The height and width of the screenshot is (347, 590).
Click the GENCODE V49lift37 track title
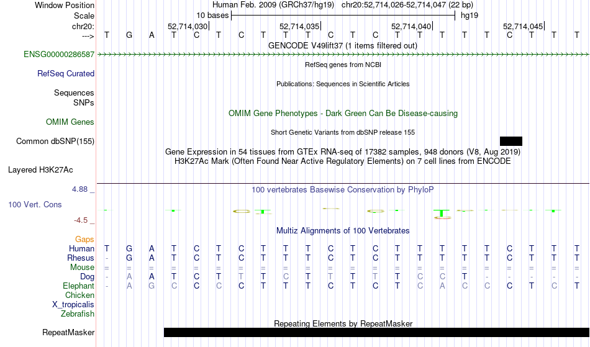342,46
